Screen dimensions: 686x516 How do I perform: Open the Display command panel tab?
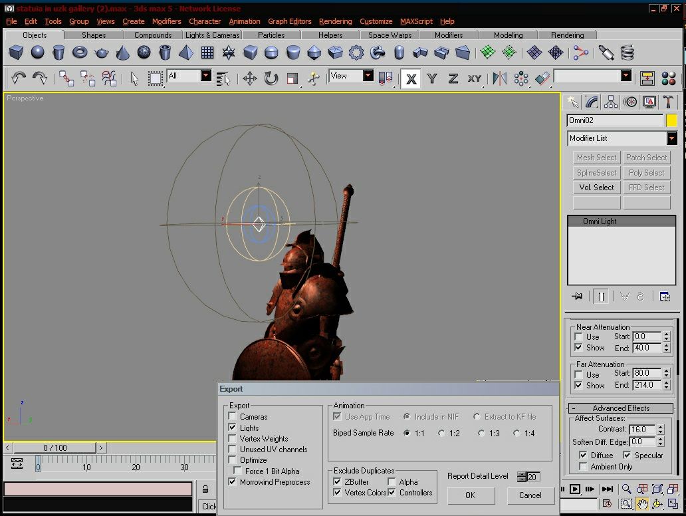tap(649, 102)
